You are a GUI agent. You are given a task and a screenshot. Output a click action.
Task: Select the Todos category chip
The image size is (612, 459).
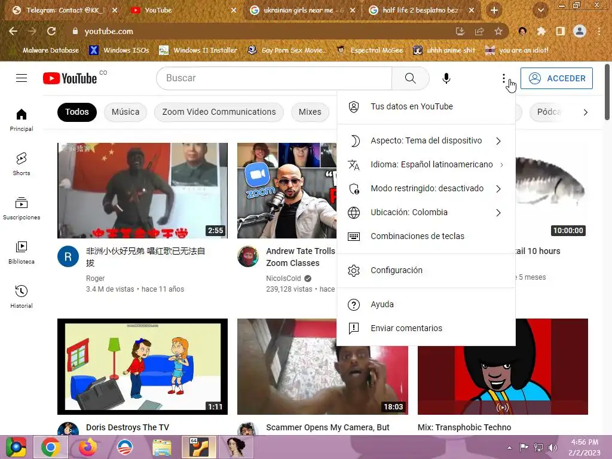pyautogui.click(x=77, y=112)
